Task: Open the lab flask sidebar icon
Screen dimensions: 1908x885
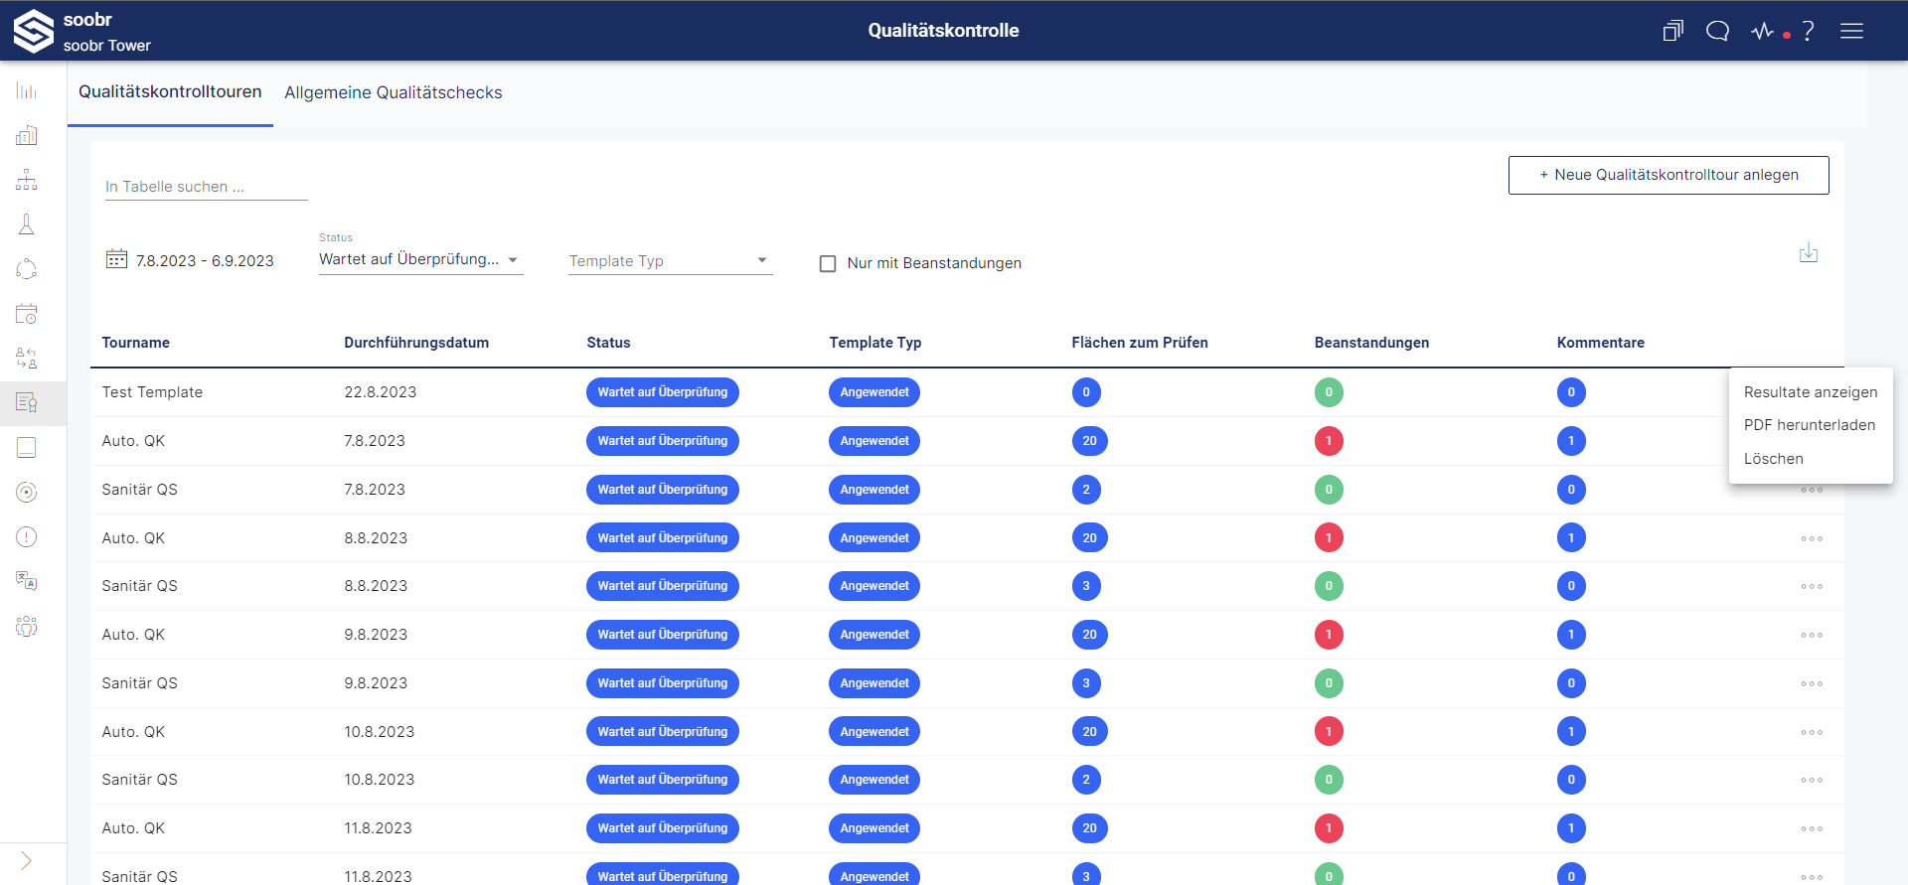Action: click(x=27, y=224)
